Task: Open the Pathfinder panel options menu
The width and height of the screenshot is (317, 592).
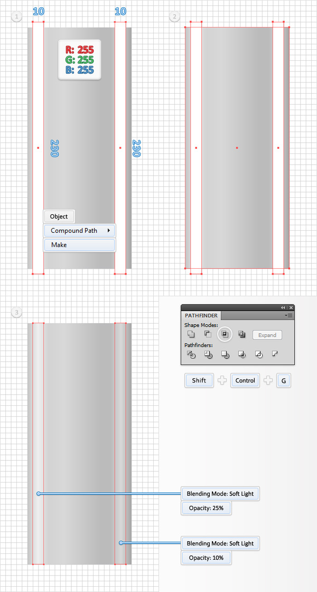Action: (288, 315)
